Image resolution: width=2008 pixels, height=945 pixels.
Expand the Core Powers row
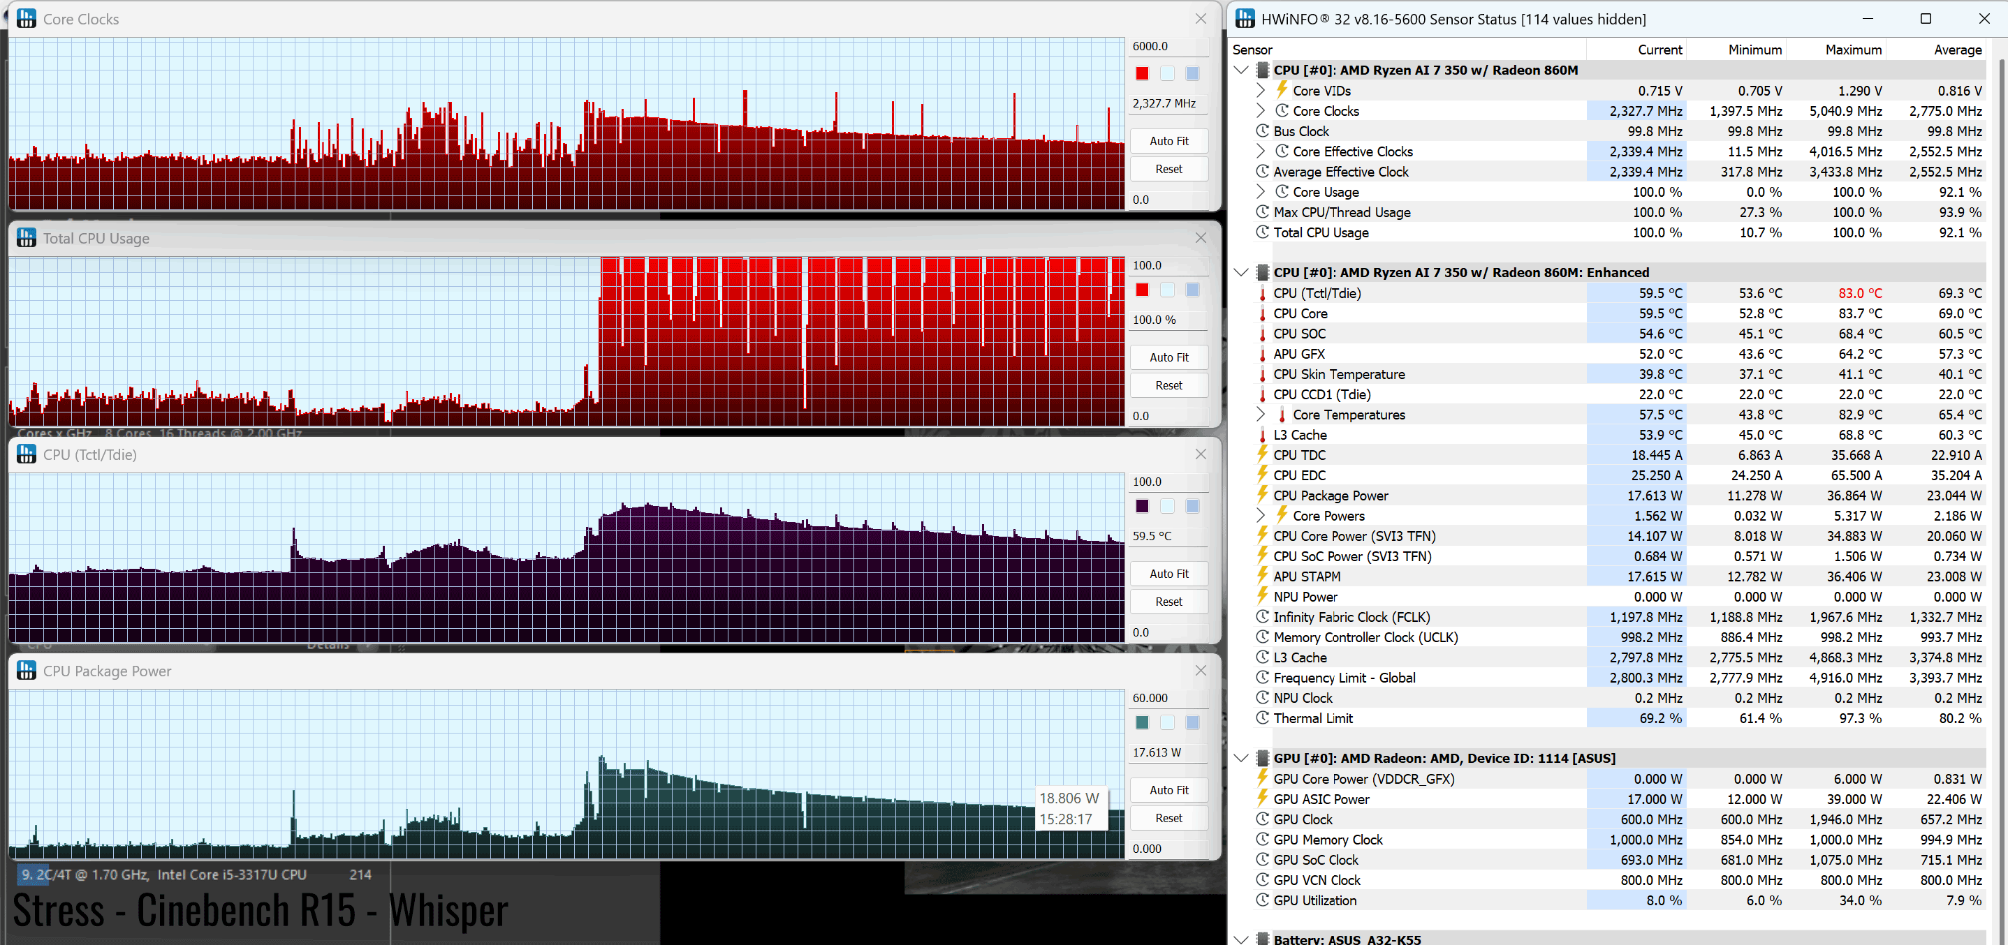click(1261, 515)
